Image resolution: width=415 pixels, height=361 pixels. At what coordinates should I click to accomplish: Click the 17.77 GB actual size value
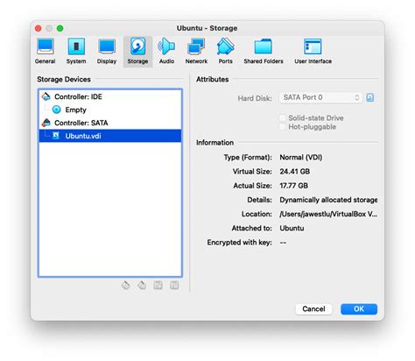[x=294, y=186]
